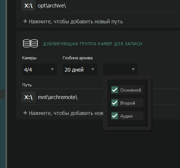Click the Глубина архива label

[x=78, y=58]
